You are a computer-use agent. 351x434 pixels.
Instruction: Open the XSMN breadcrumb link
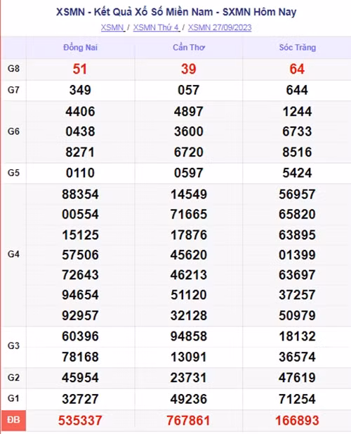112,27
